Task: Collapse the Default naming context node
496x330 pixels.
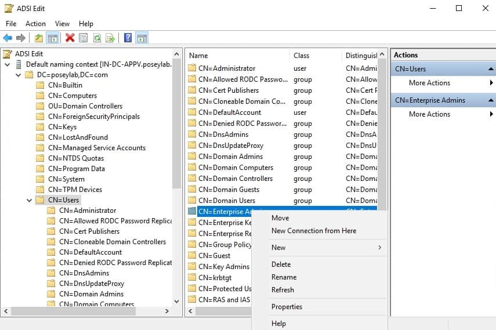Action: 8,64
